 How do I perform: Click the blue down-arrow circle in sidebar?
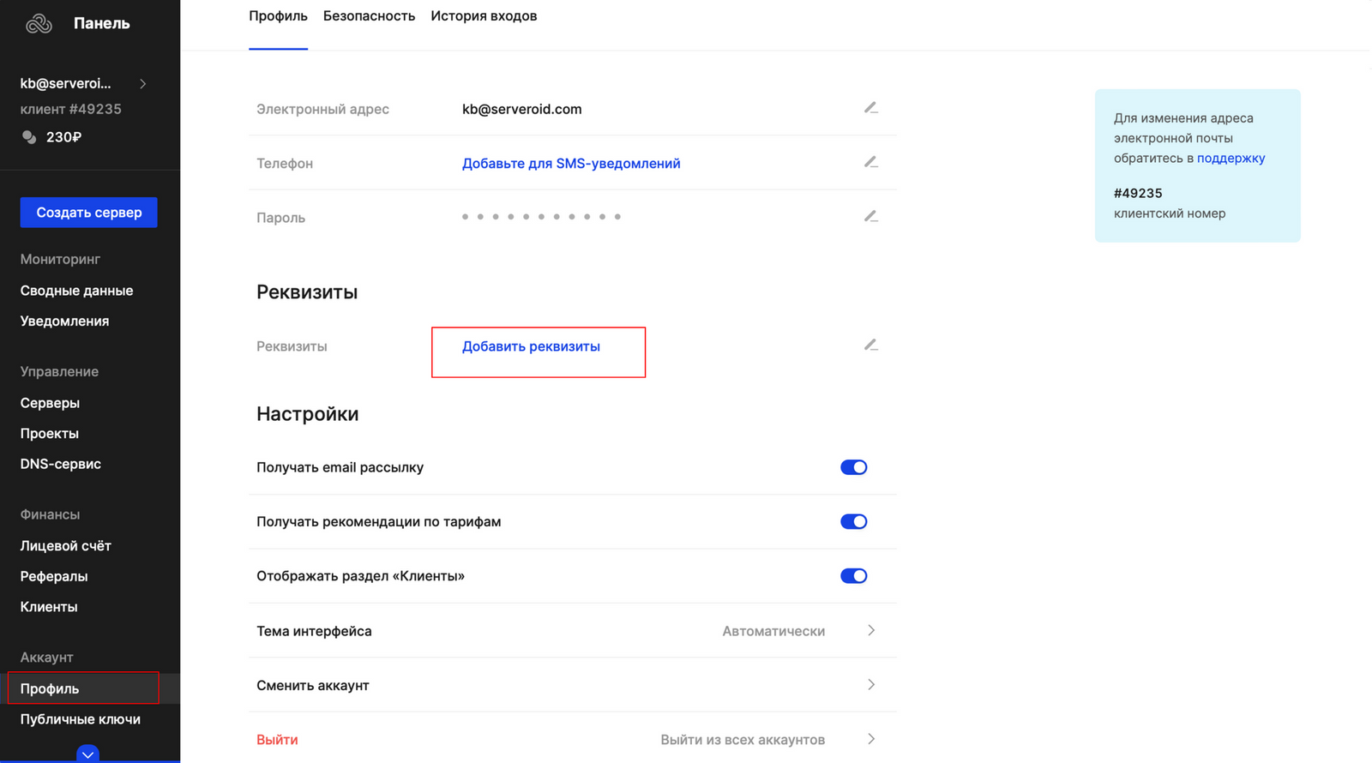tap(87, 754)
